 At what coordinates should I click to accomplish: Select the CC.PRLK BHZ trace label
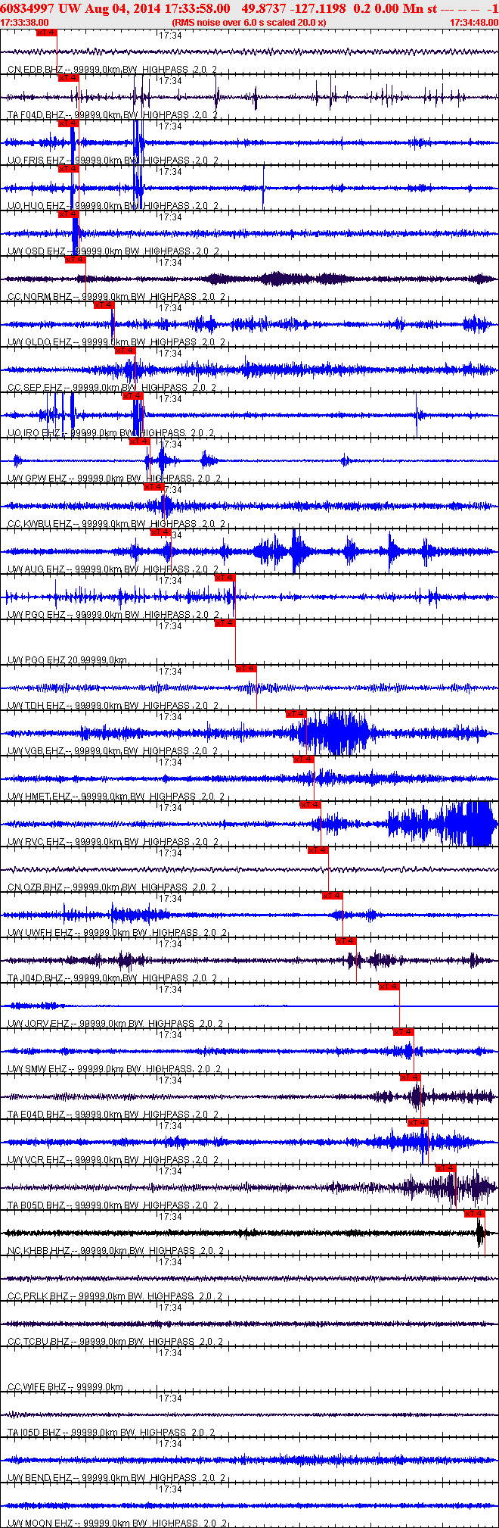click(115, 1296)
